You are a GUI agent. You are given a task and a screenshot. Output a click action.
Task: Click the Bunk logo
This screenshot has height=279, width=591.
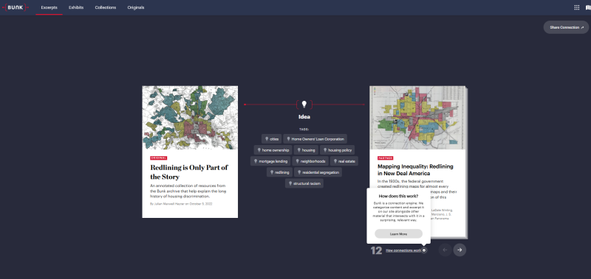tap(16, 7)
